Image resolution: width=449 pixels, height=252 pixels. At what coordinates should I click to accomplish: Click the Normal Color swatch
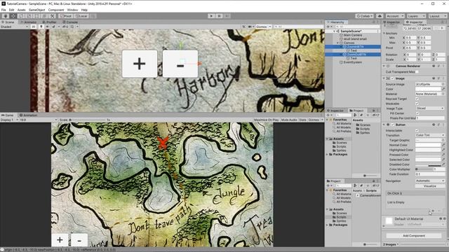[x=428, y=145]
